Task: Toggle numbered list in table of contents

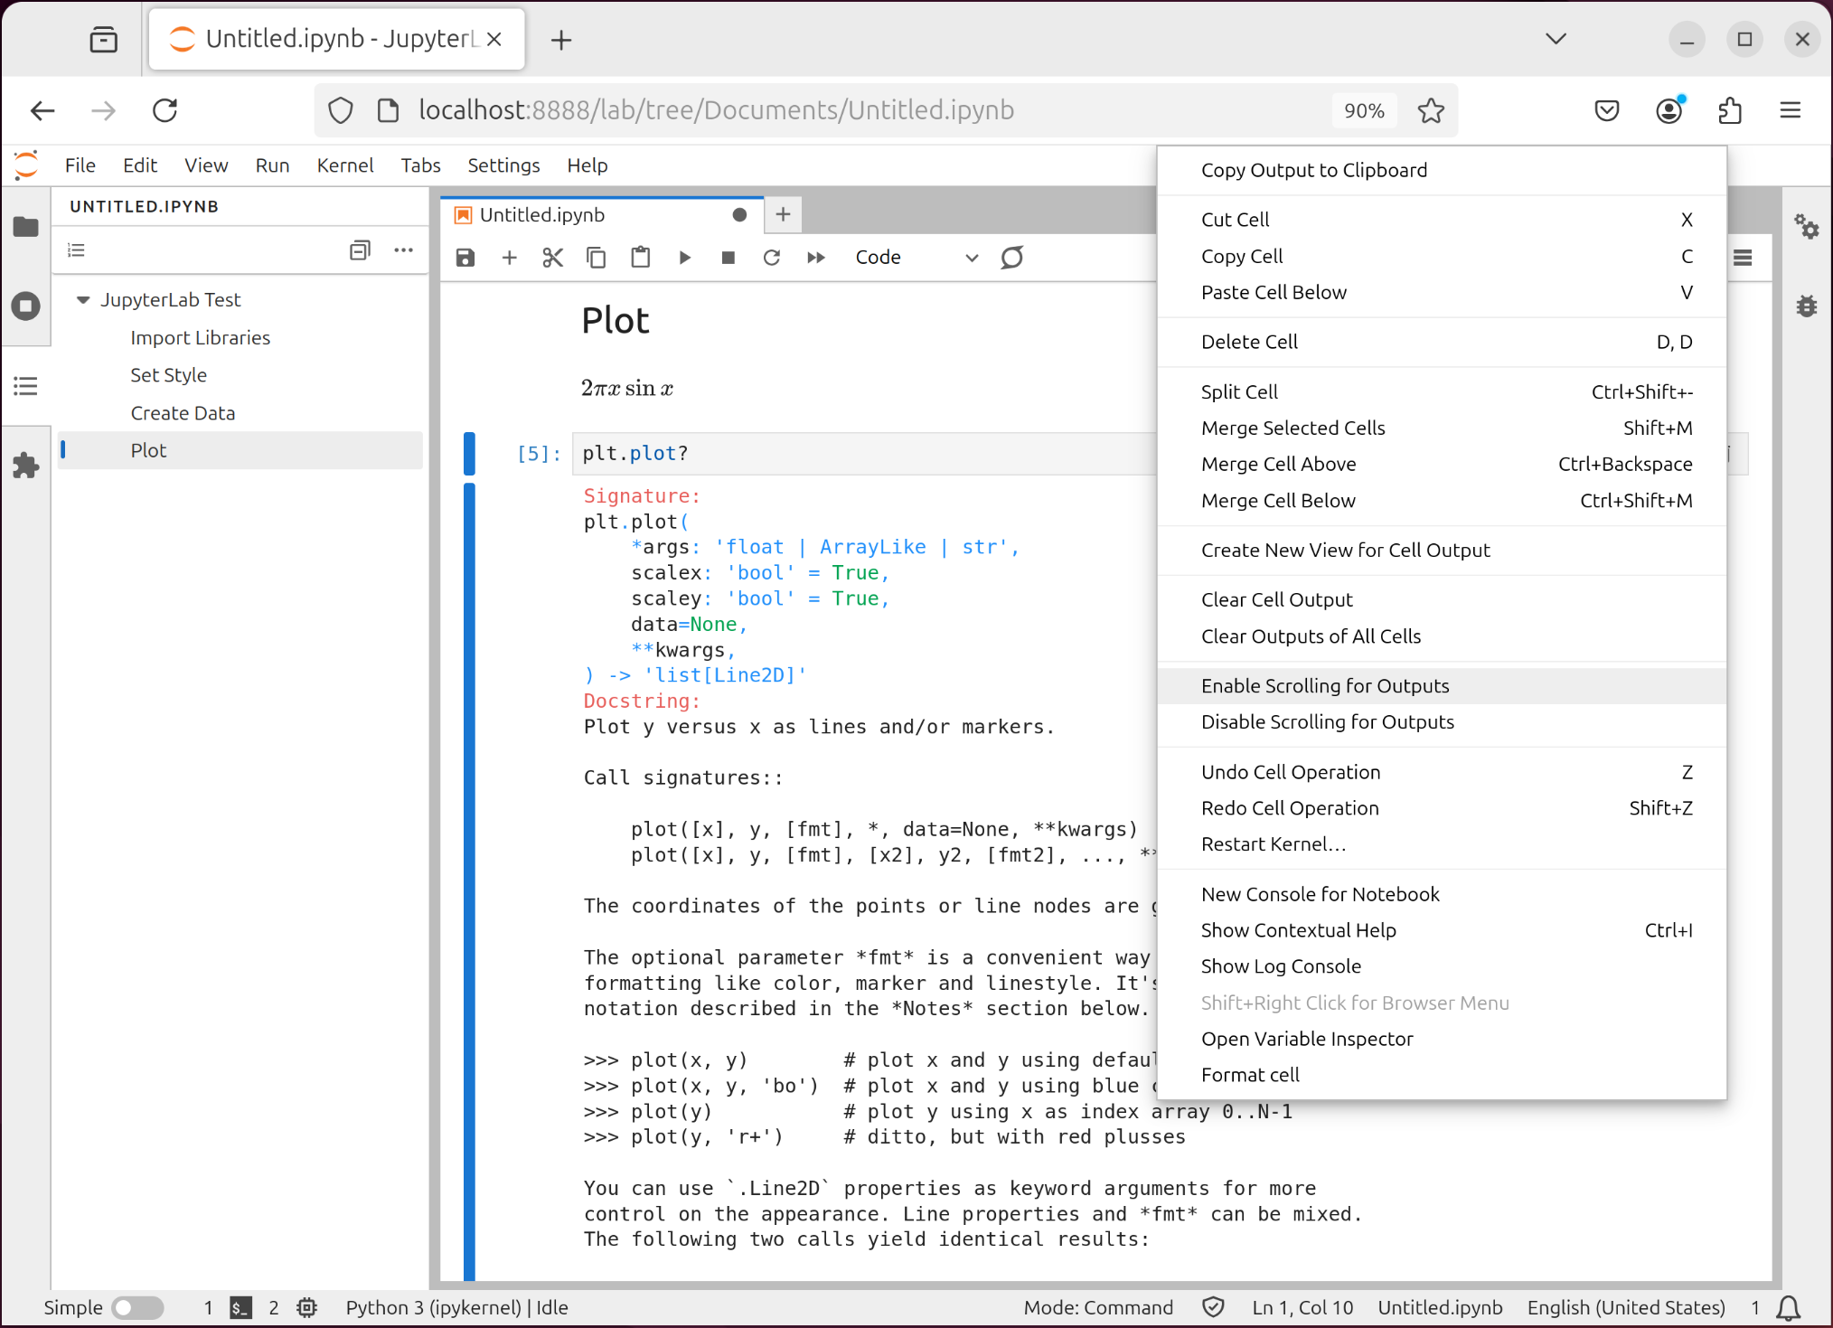Action: click(77, 250)
